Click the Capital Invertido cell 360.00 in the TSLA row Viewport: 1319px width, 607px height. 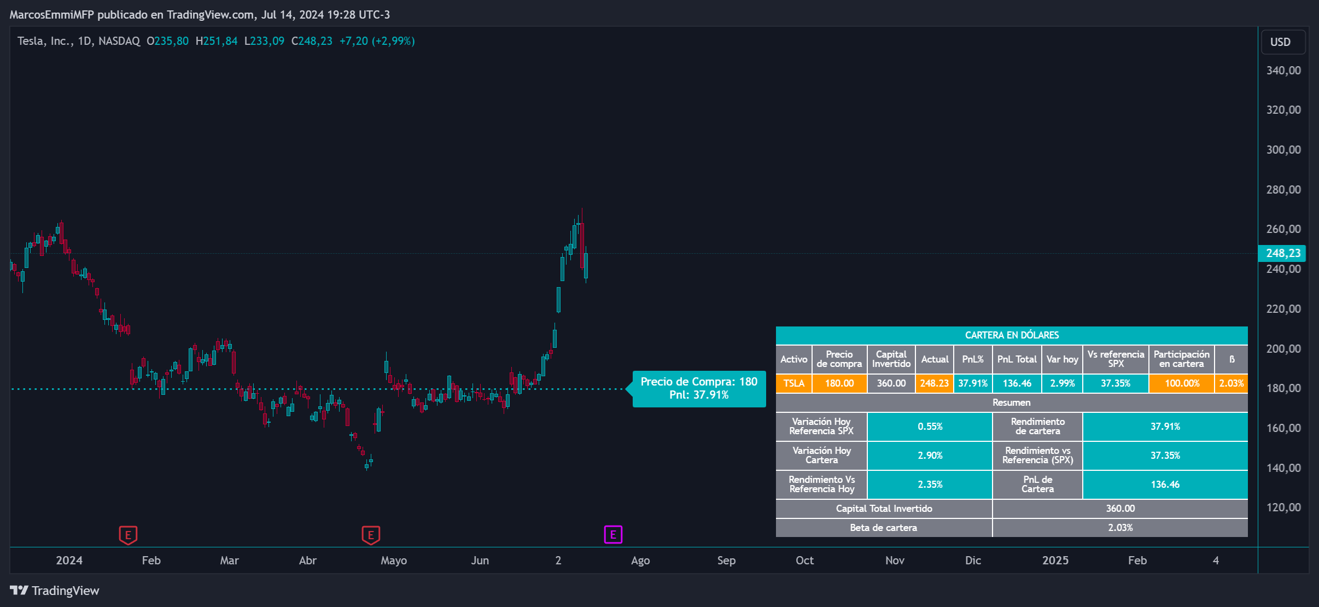pyautogui.click(x=891, y=383)
